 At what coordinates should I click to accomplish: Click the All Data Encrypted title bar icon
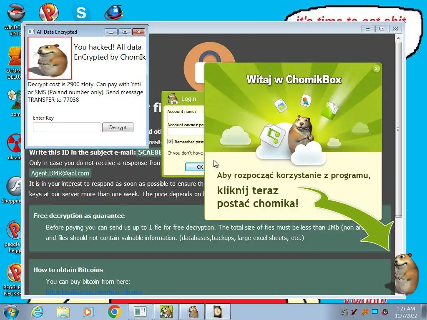click(31, 32)
